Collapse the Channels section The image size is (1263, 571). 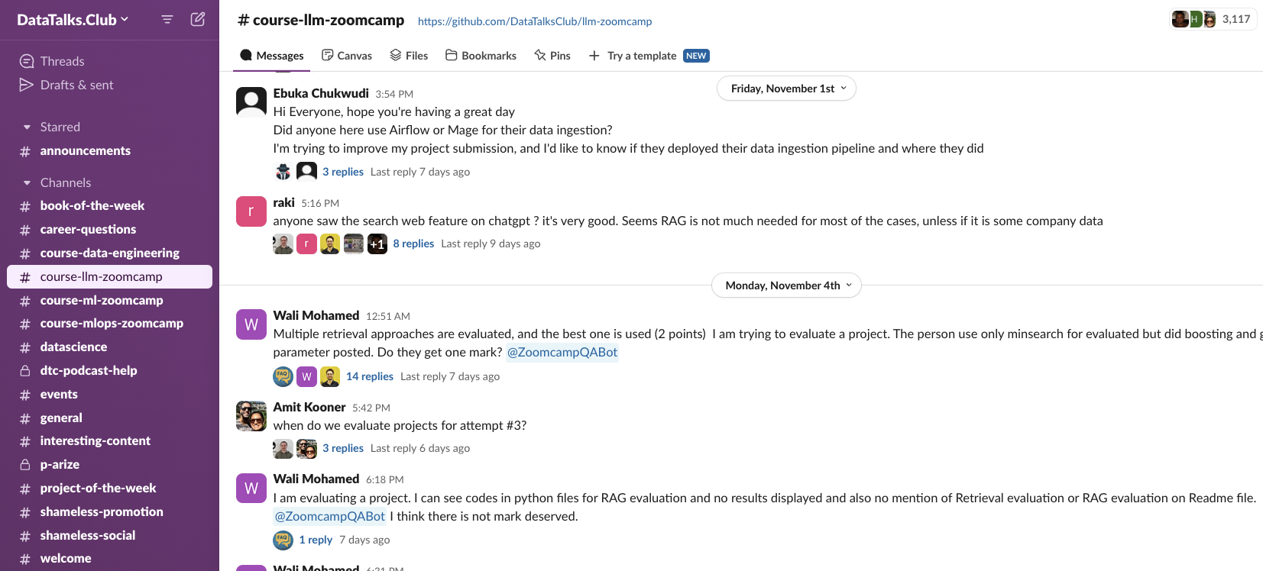[28, 182]
